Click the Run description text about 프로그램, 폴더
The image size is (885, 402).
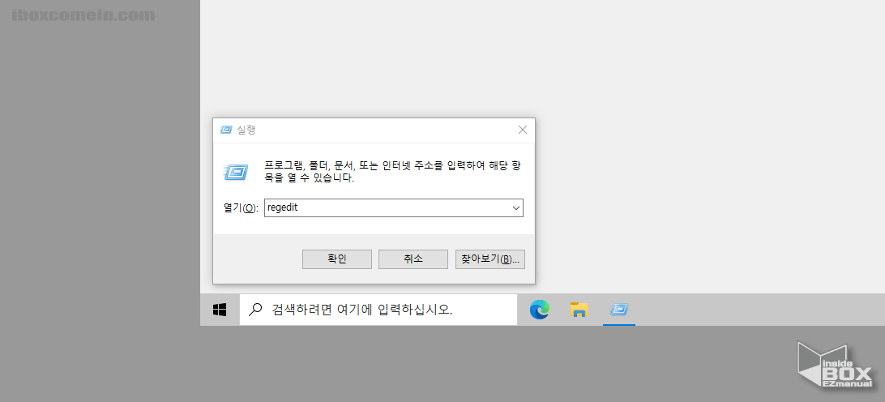(393, 172)
